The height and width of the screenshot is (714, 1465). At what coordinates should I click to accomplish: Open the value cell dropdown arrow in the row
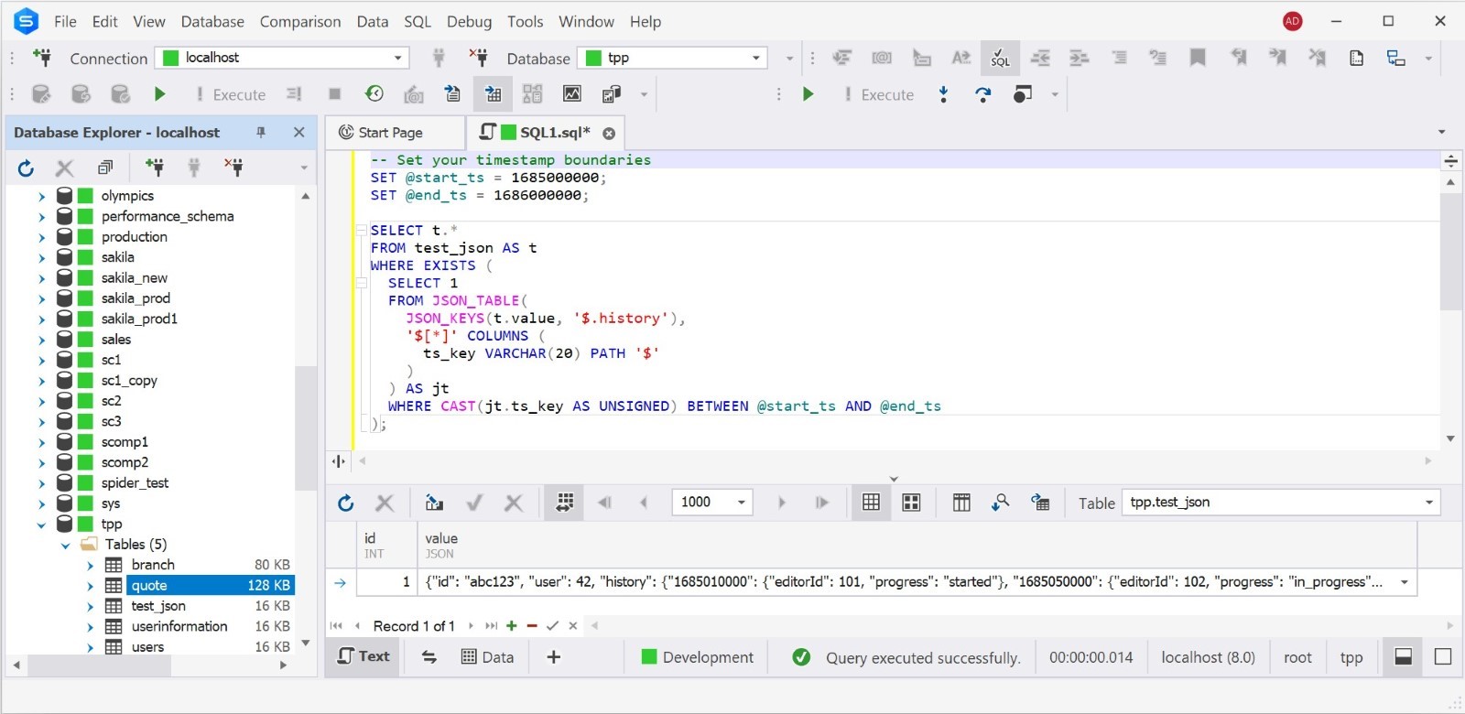(1404, 582)
